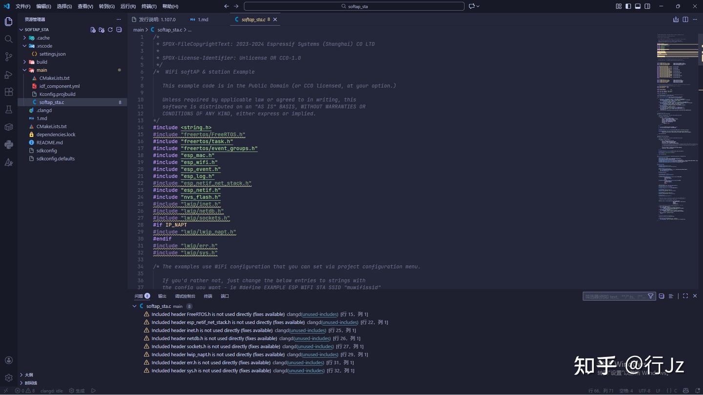The width and height of the screenshot is (703, 395).
Task: Open the Extensions view
Action: pyautogui.click(x=8, y=92)
